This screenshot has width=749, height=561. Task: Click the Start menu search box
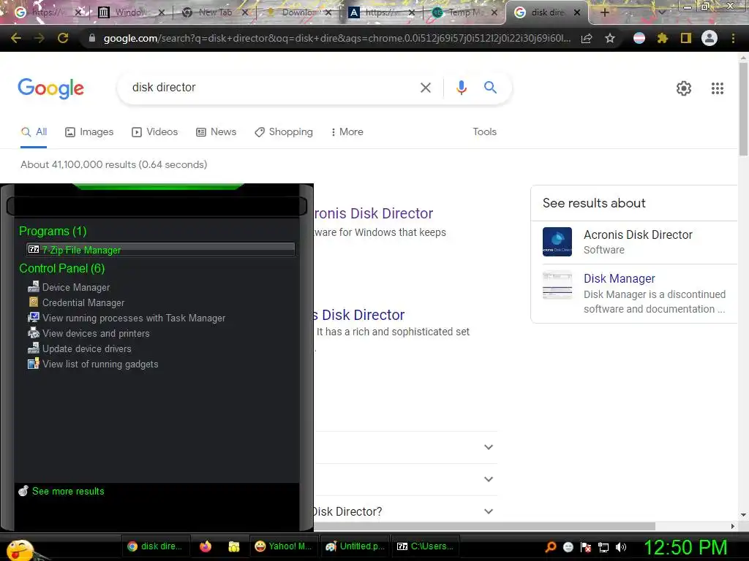[x=157, y=207]
